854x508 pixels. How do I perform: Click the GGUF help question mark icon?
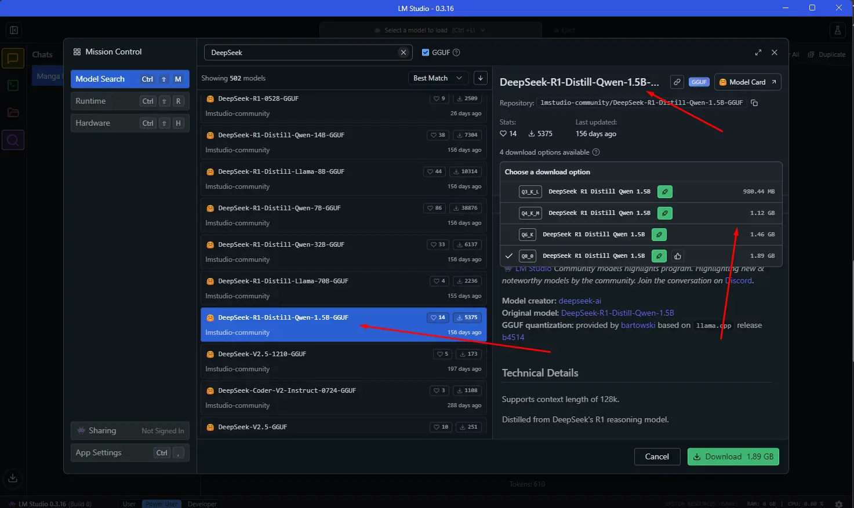click(x=456, y=52)
